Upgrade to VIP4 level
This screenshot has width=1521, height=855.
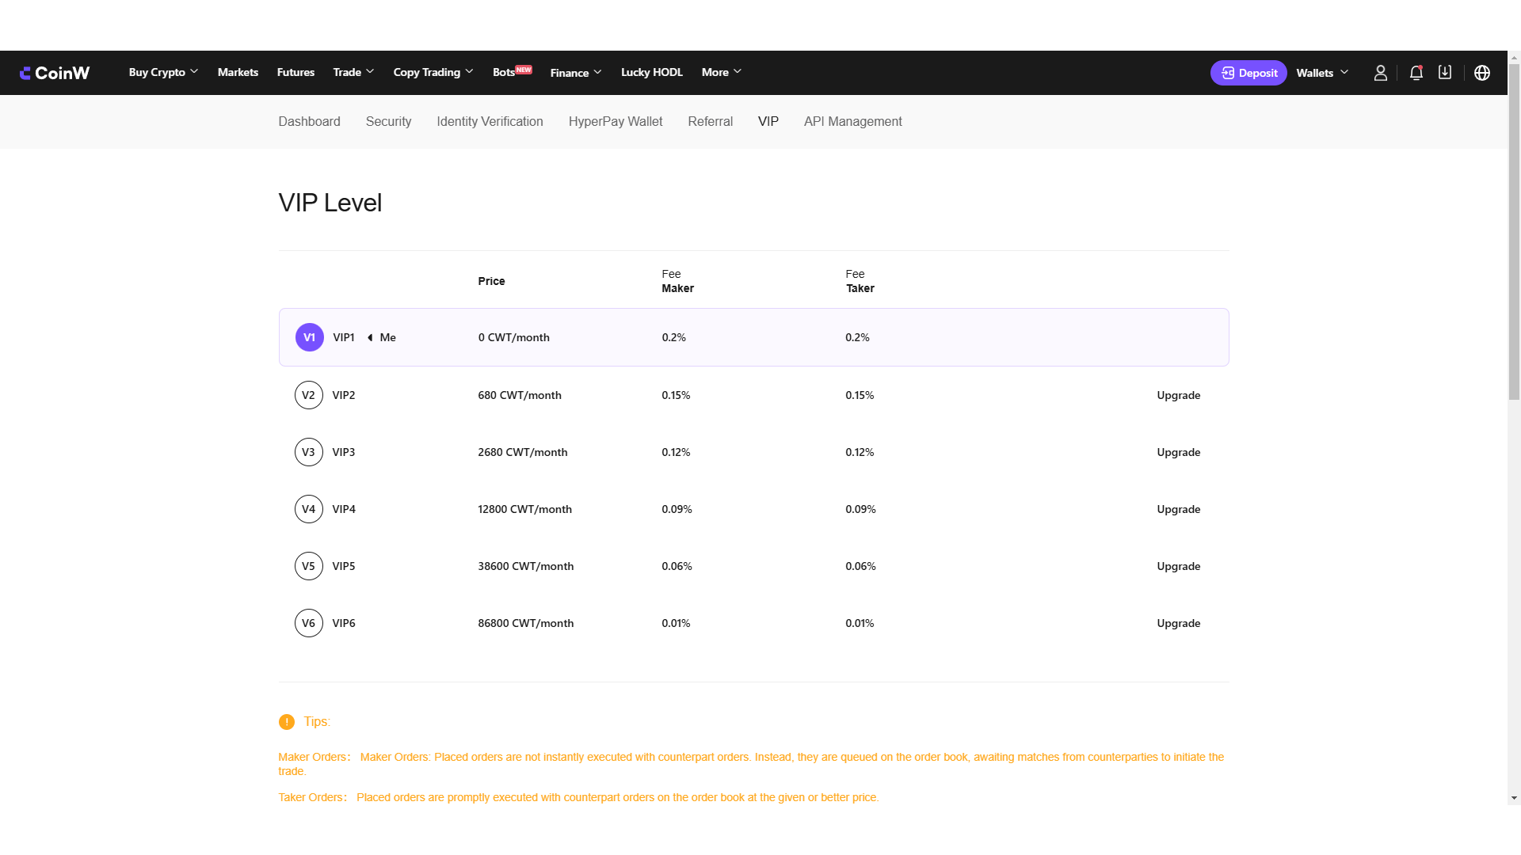(1178, 509)
